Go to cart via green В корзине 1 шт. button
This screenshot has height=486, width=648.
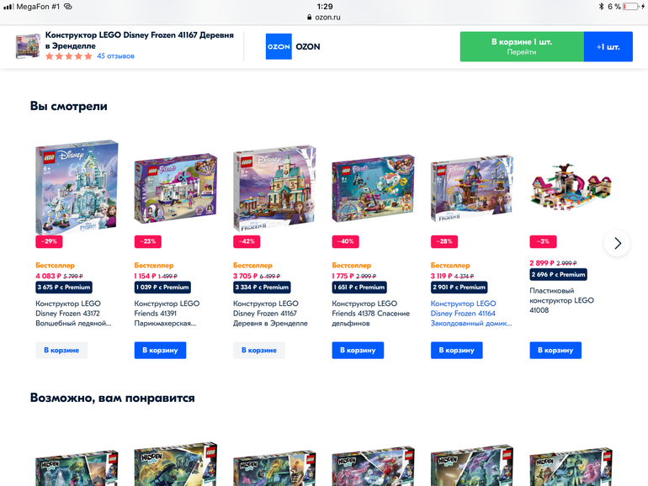pos(522,46)
